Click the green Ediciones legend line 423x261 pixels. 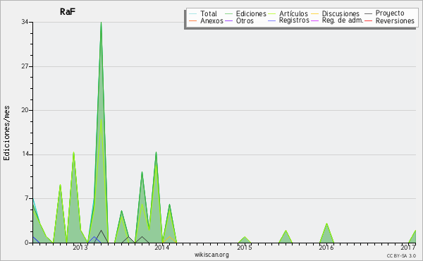point(228,13)
